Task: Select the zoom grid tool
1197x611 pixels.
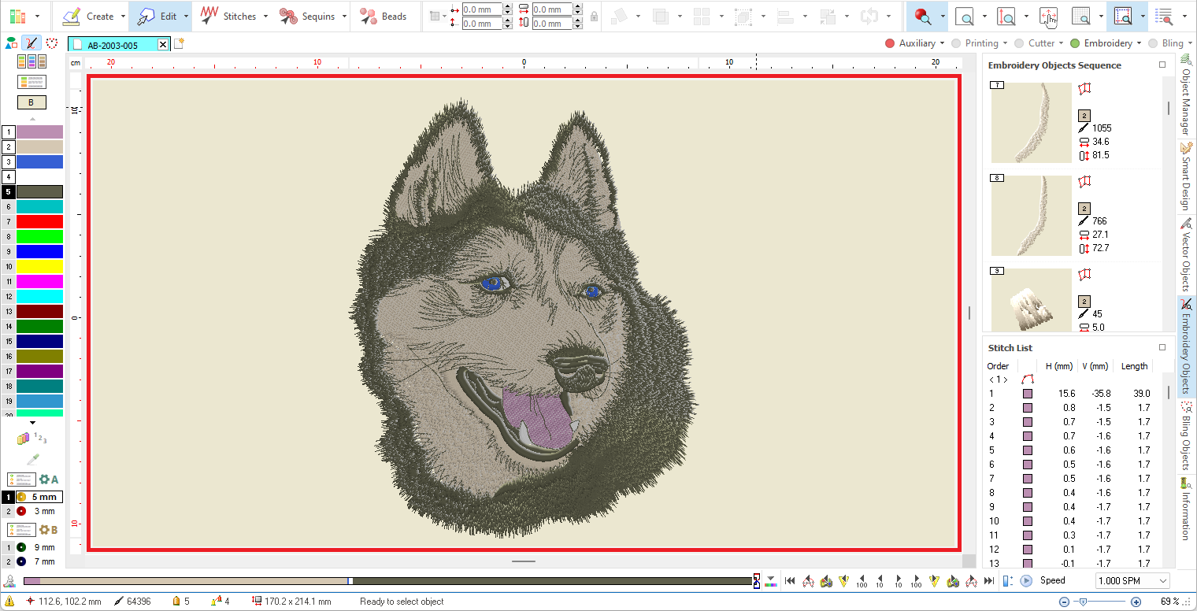Action: click(x=1082, y=16)
